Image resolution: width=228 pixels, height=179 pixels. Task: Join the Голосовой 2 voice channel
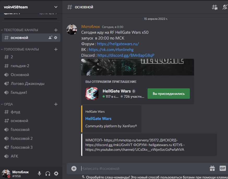[31, 138]
